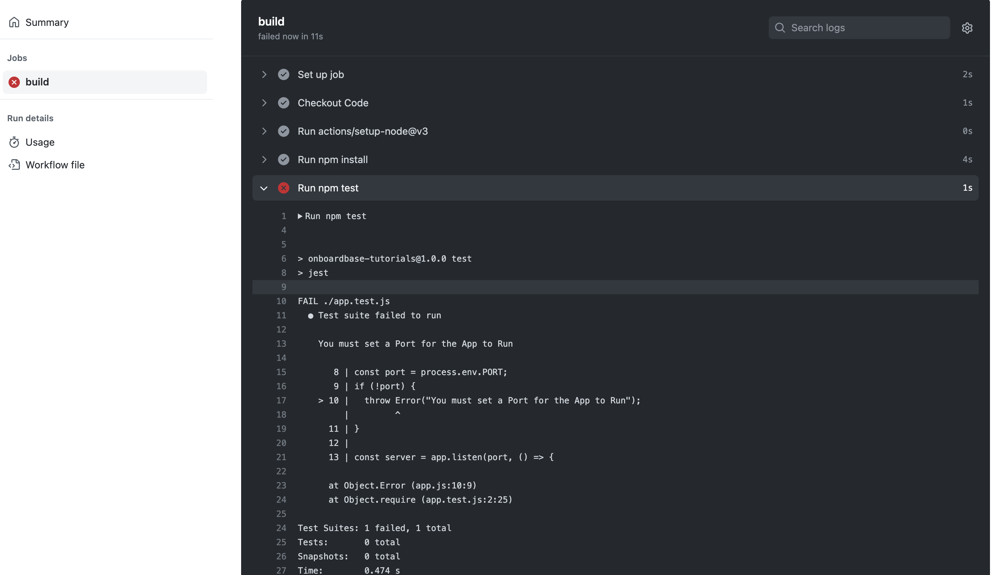
Task: Select the build job in sidebar
Action: click(37, 82)
